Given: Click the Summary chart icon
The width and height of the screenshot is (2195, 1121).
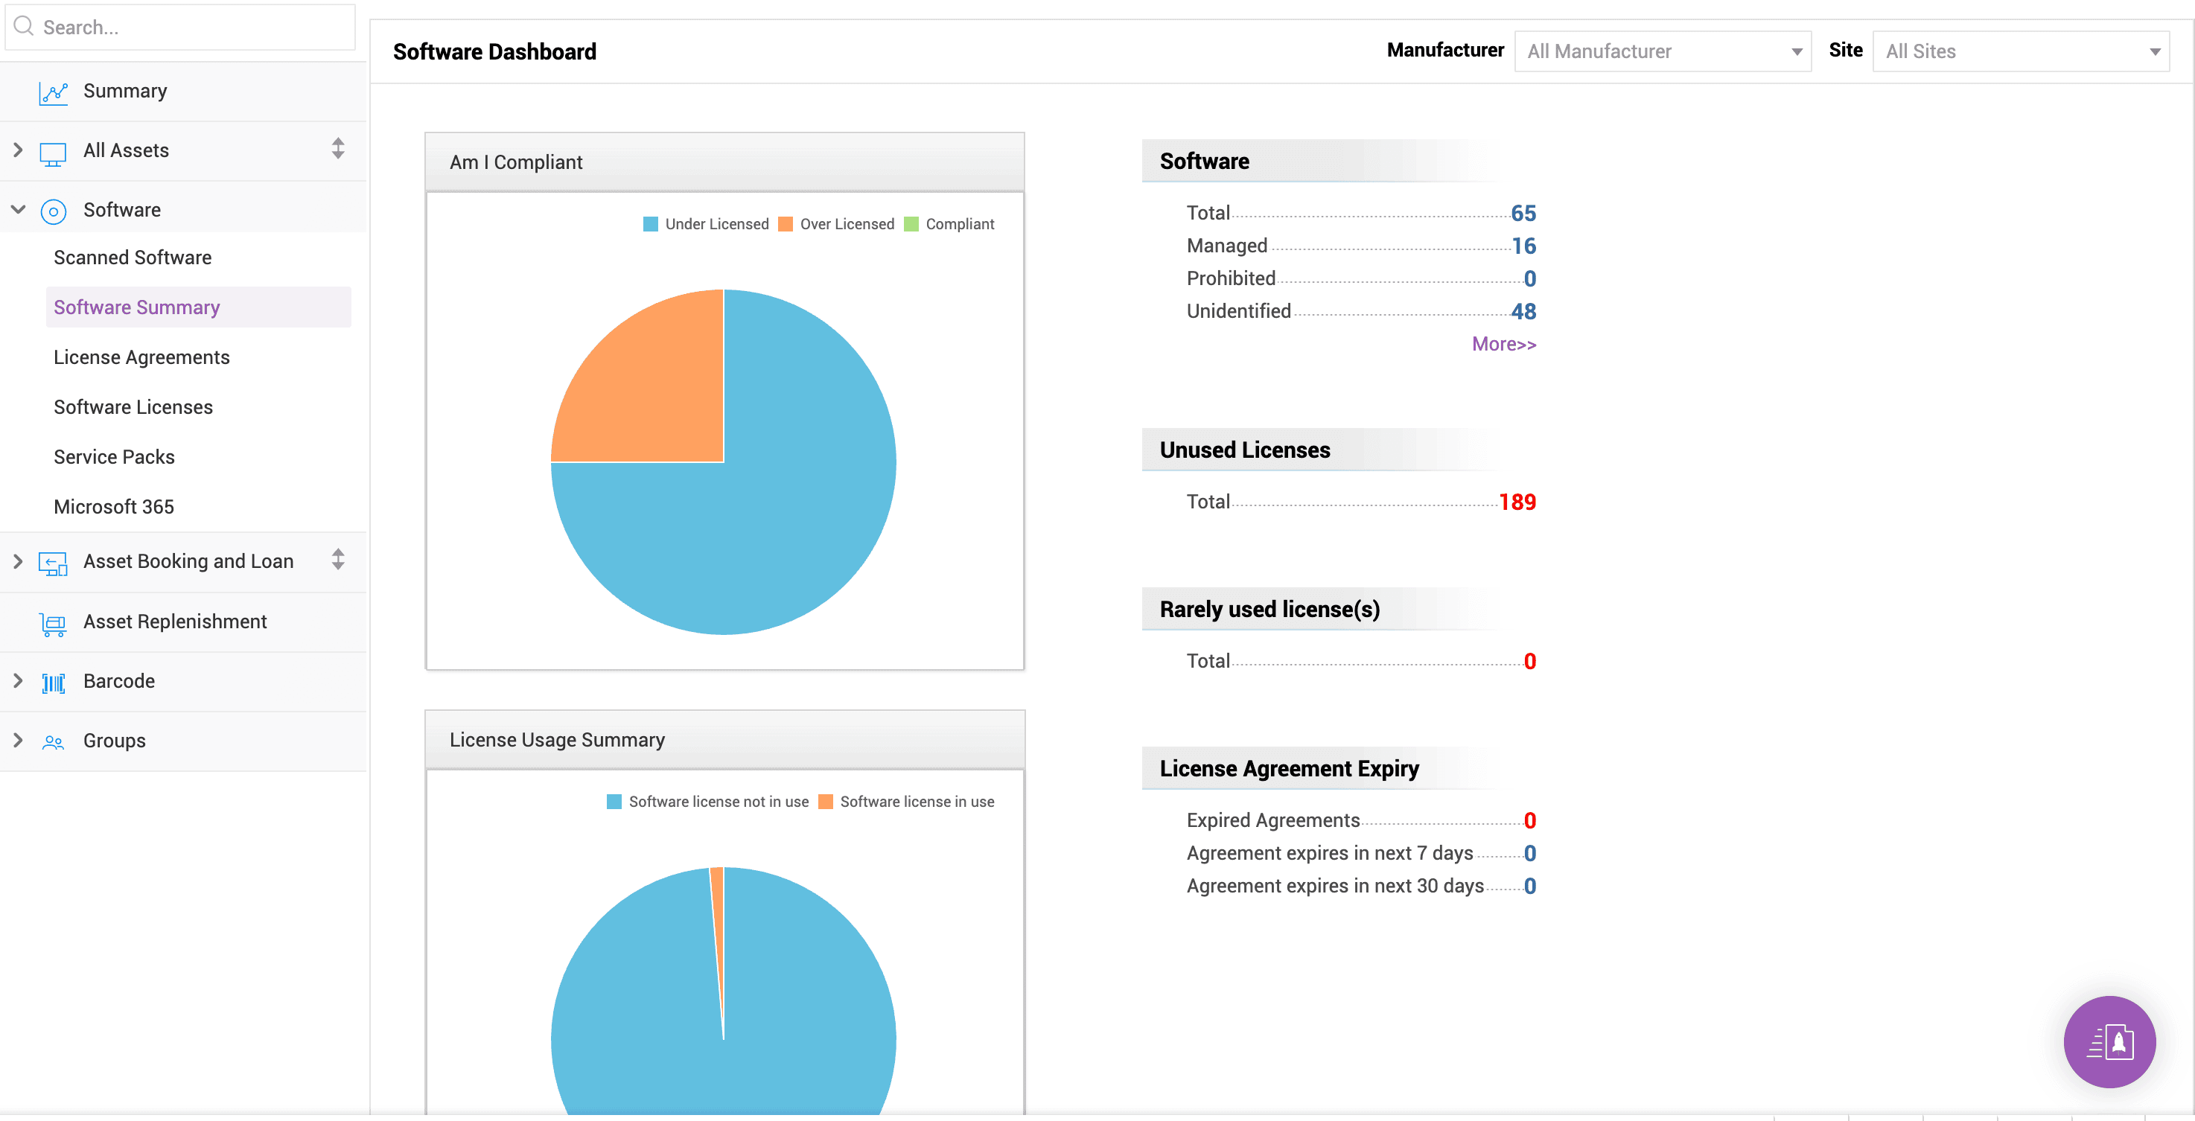Looking at the screenshot, I should point(53,92).
